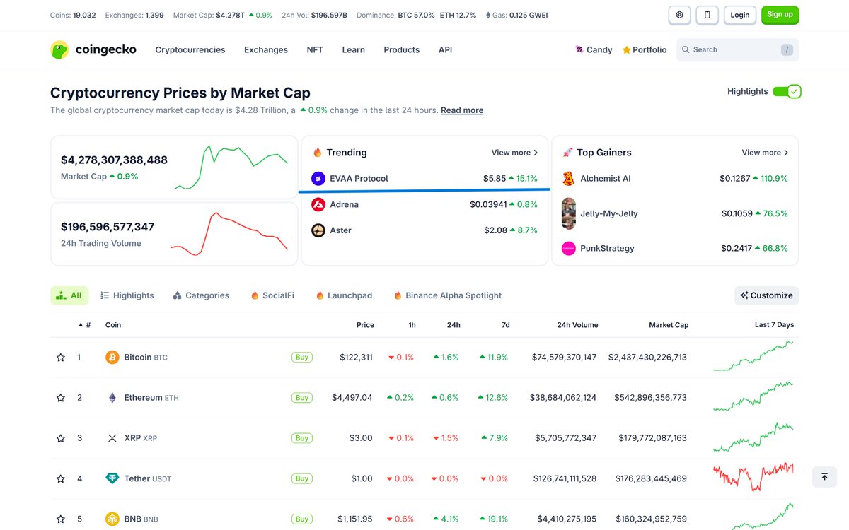Click Exchanges 1,399 stat
849x530 pixels.
(x=134, y=15)
